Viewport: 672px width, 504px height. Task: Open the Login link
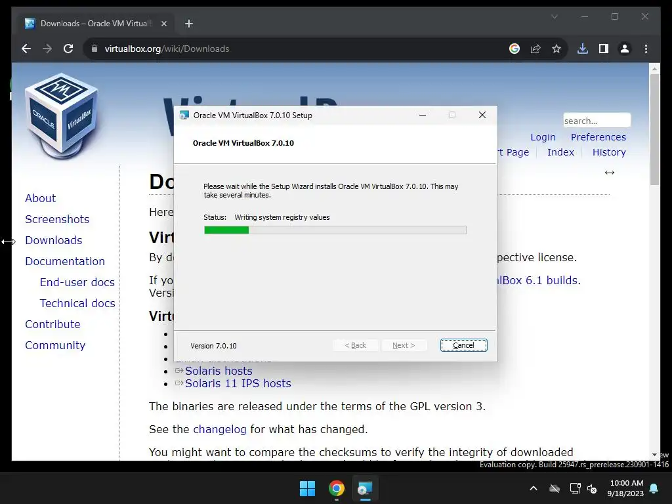click(x=543, y=137)
